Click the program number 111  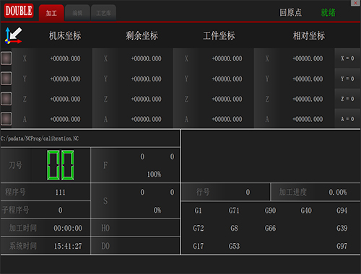coord(60,193)
